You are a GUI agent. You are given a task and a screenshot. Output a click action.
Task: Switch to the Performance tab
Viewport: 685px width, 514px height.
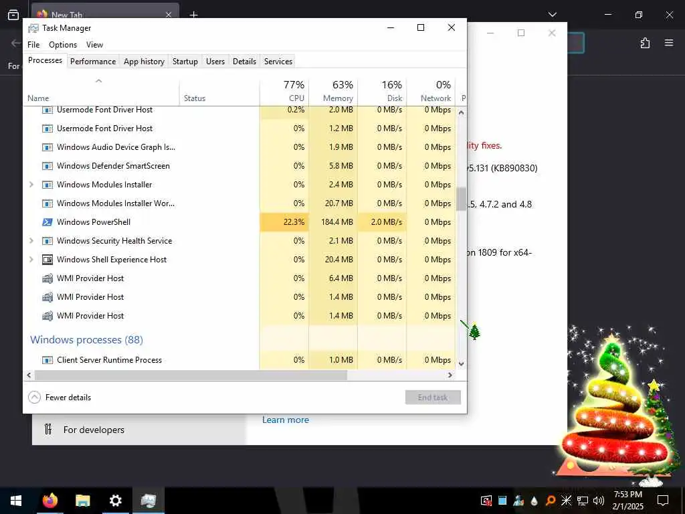93,62
